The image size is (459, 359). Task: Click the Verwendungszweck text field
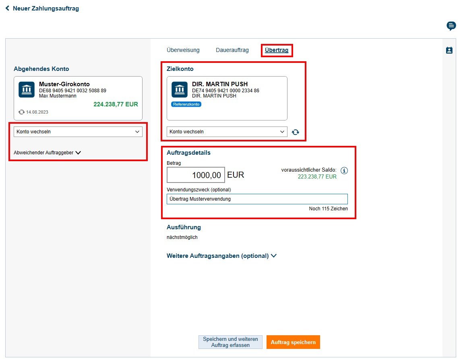(x=257, y=199)
